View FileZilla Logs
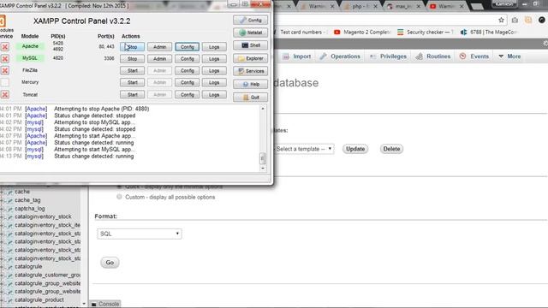548x308 pixels. point(214,70)
